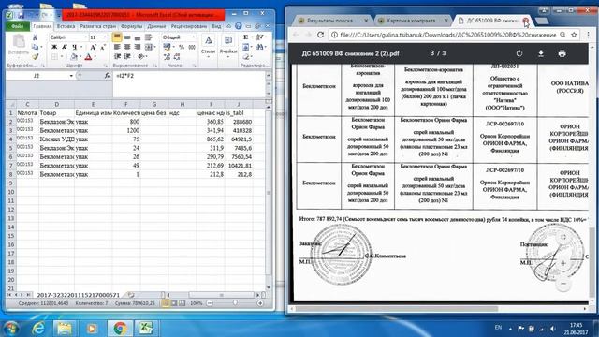Switch to the Результаты поиска Chrome tab
Screen dimensions: 599x337
tap(329, 21)
